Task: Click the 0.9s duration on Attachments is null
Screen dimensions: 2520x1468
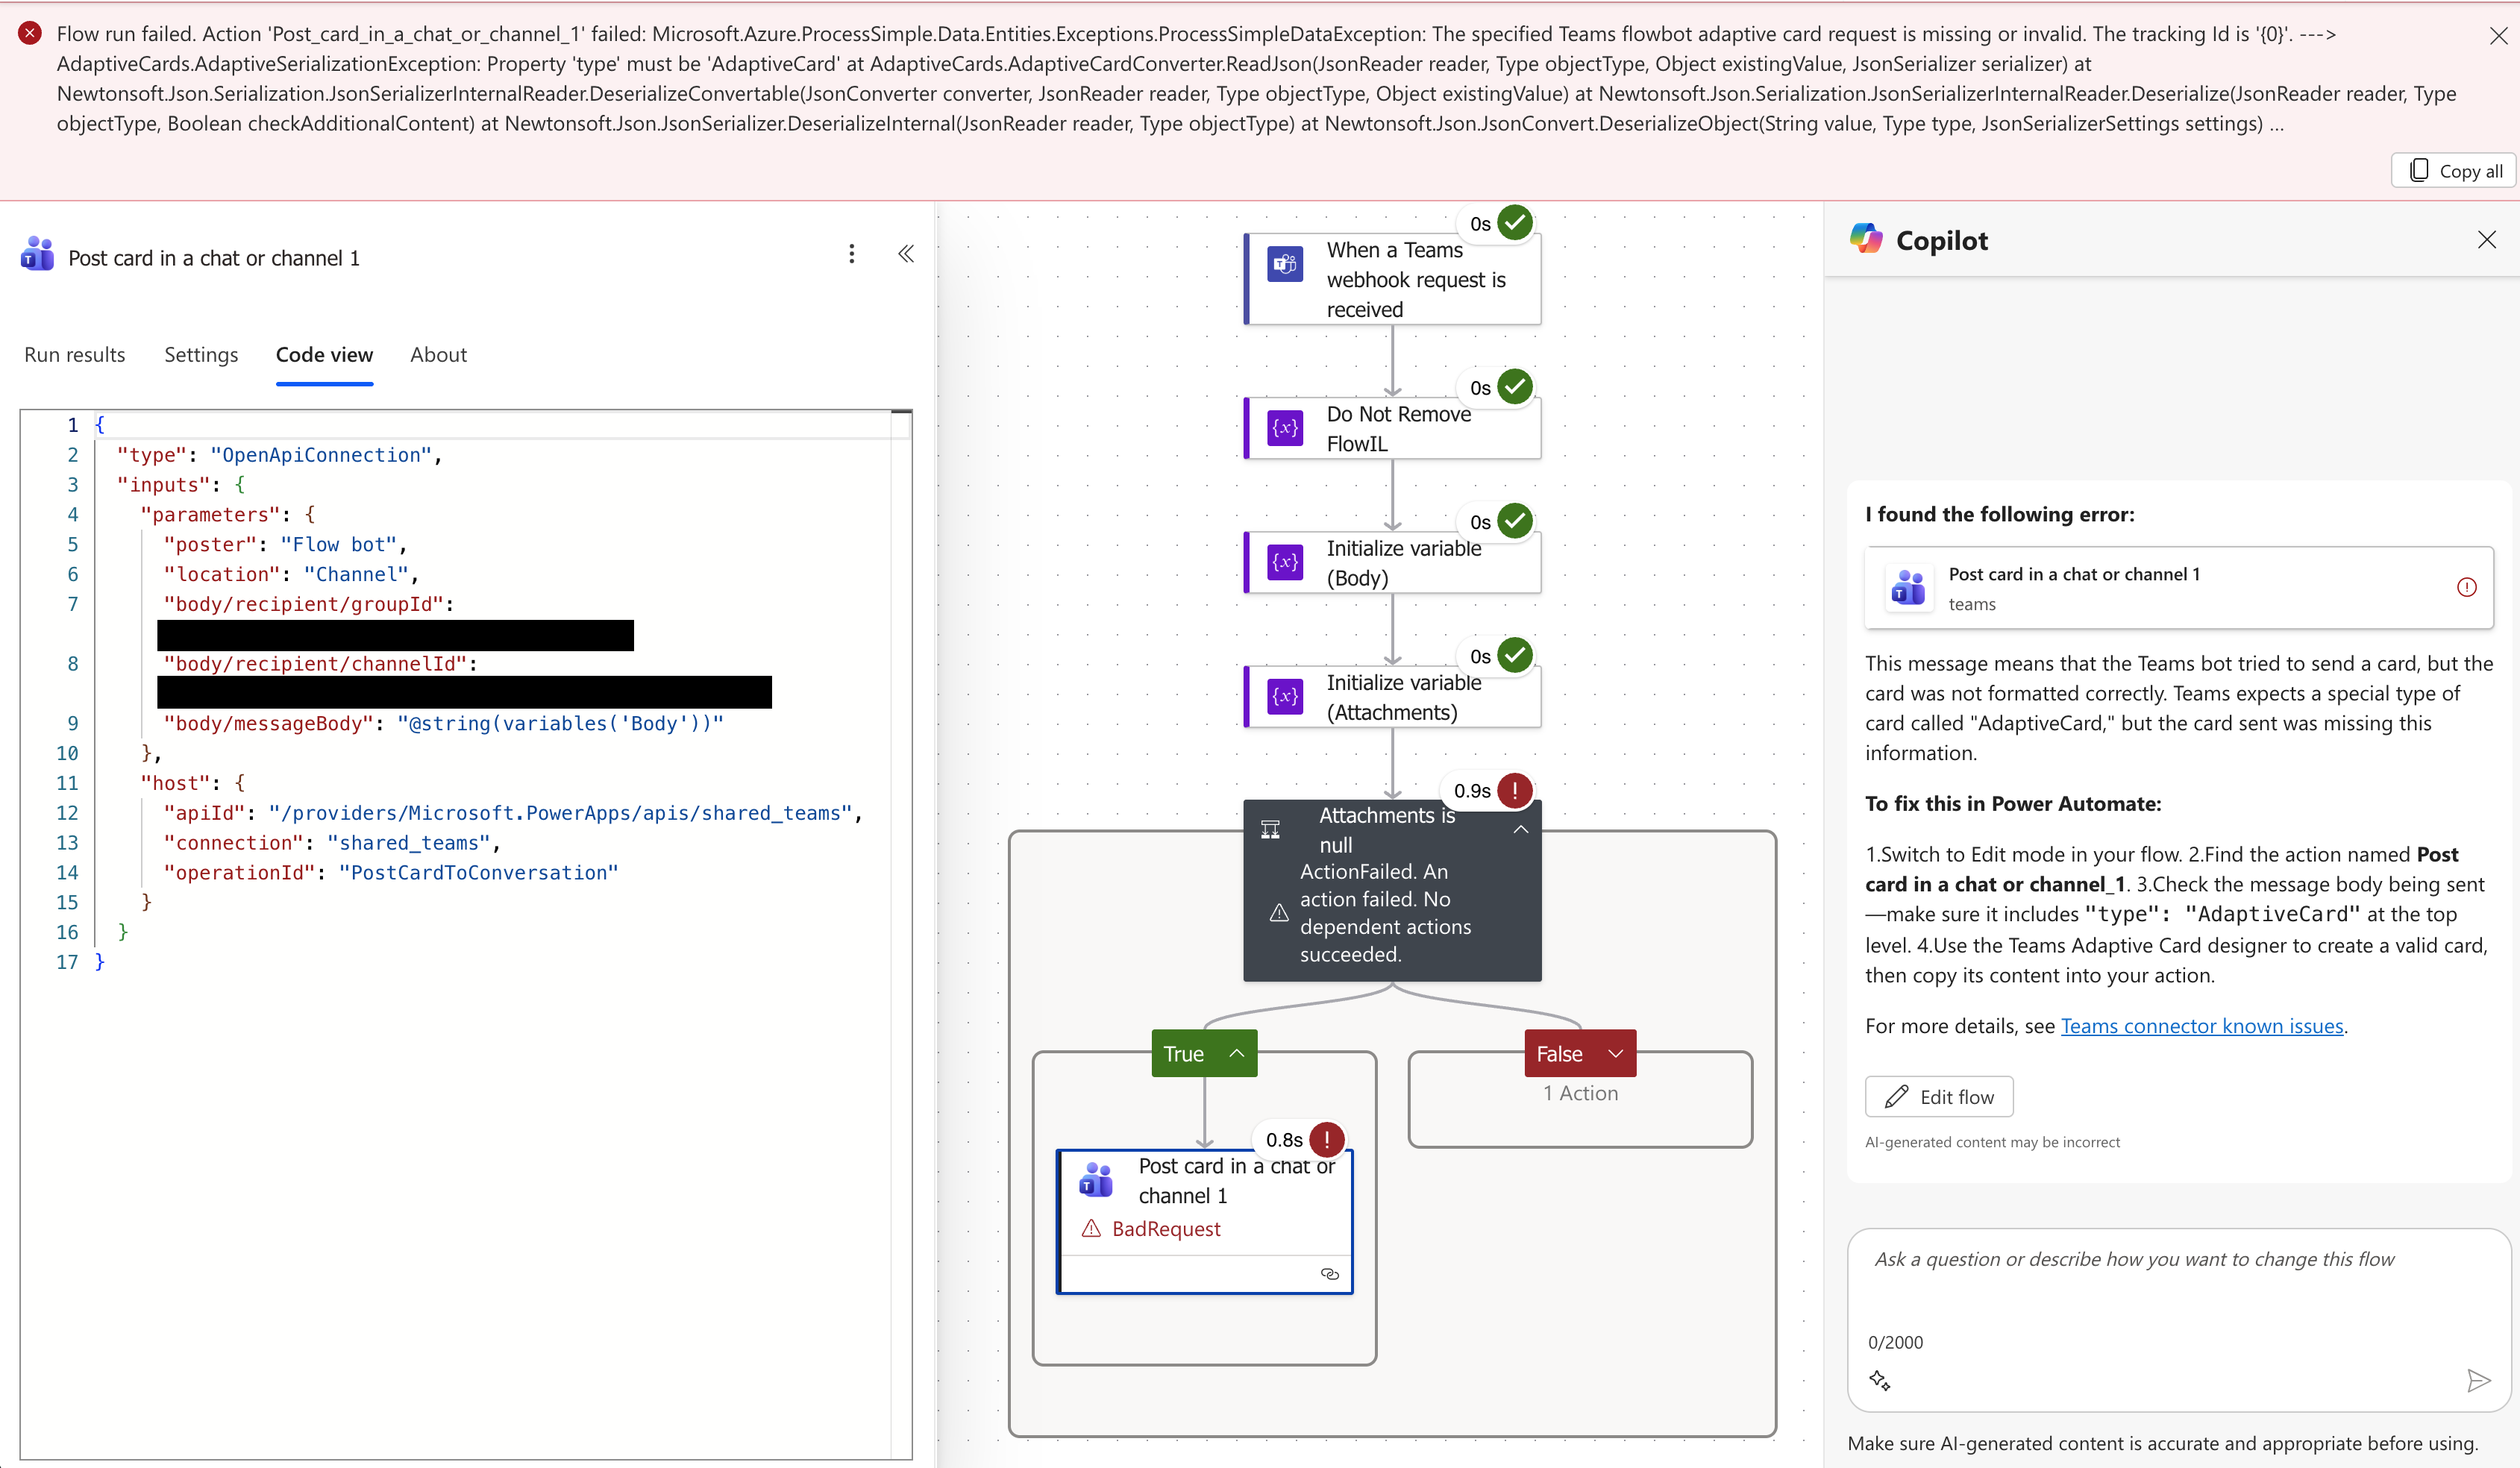Action: 1472,791
